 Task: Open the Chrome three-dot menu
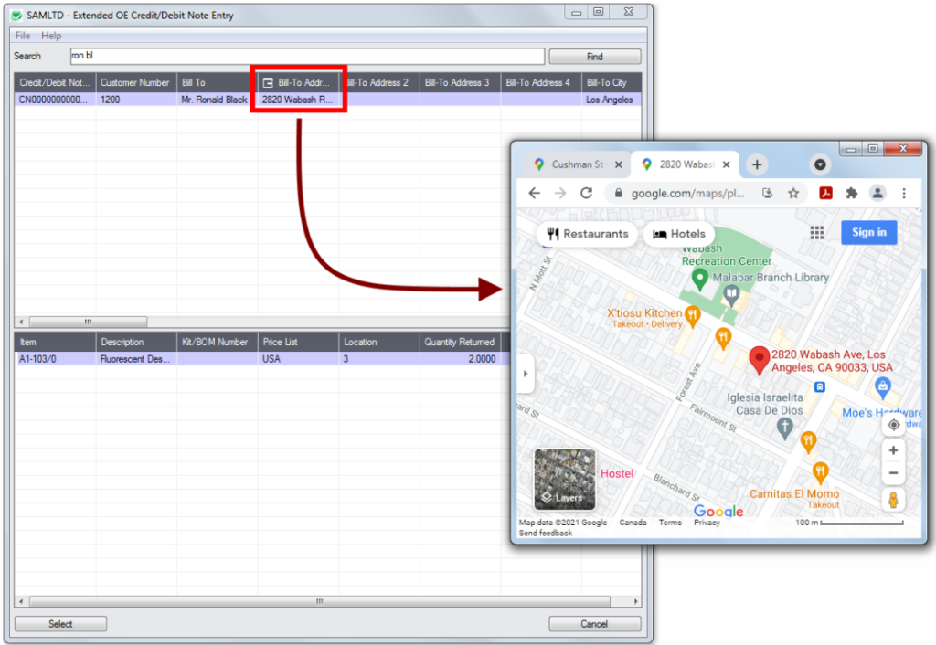[904, 193]
